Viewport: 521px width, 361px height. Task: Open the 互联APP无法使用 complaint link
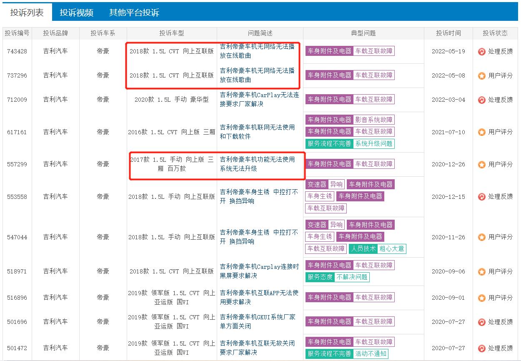pos(259,297)
